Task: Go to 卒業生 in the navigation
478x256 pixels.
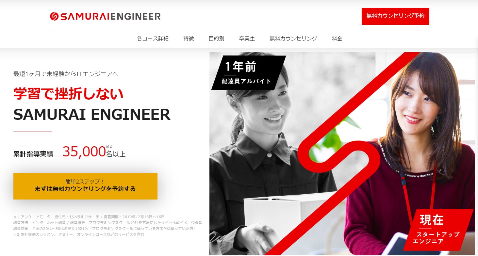Action: point(247,39)
